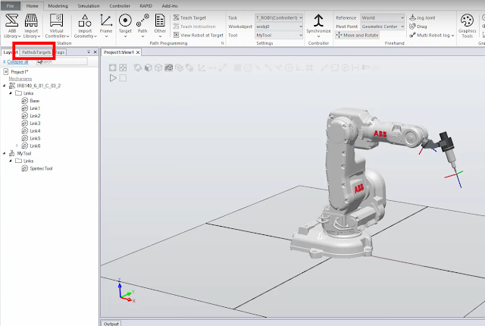485x326 pixels.
Task: Click the Graphics Tools button
Action: click(x=467, y=26)
